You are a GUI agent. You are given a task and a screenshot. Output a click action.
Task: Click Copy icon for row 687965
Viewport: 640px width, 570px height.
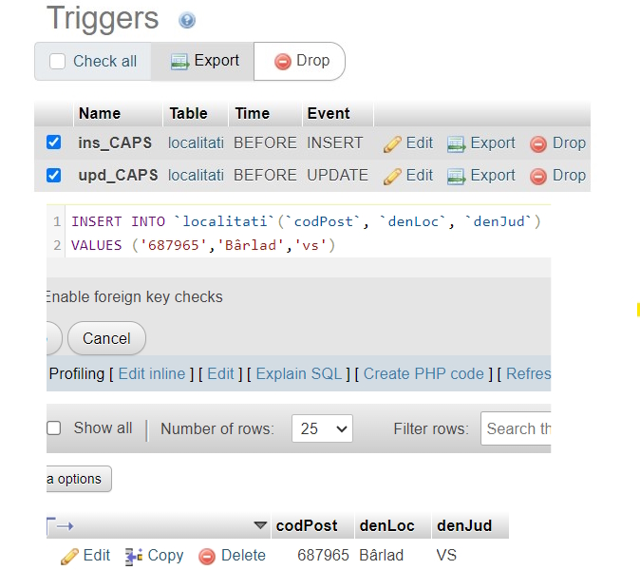[134, 556]
